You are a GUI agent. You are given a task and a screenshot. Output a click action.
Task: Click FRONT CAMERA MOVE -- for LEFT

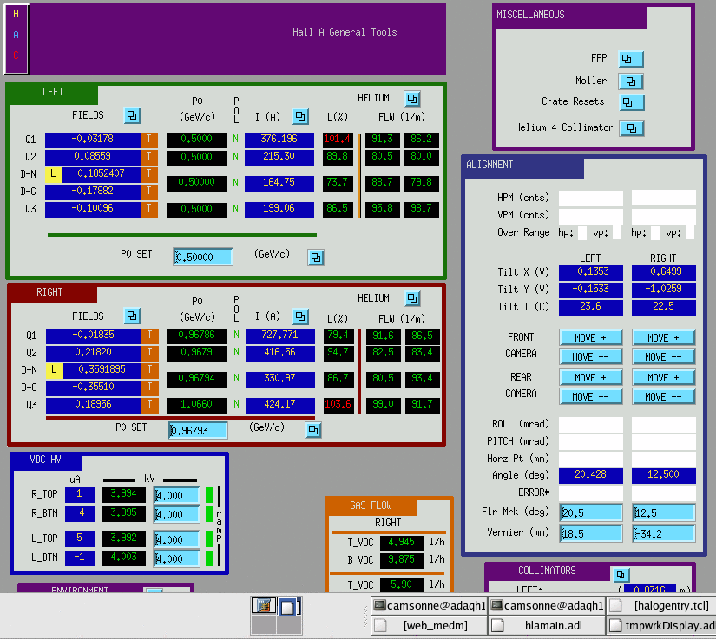click(x=590, y=357)
